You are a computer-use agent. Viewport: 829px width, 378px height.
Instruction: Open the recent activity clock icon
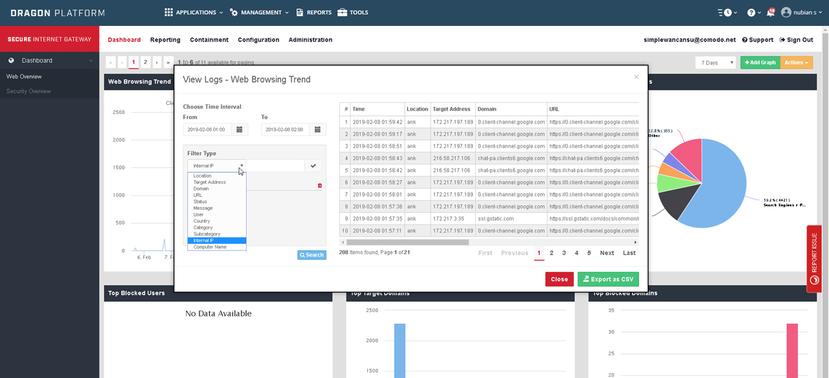pyautogui.click(x=727, y=12)
